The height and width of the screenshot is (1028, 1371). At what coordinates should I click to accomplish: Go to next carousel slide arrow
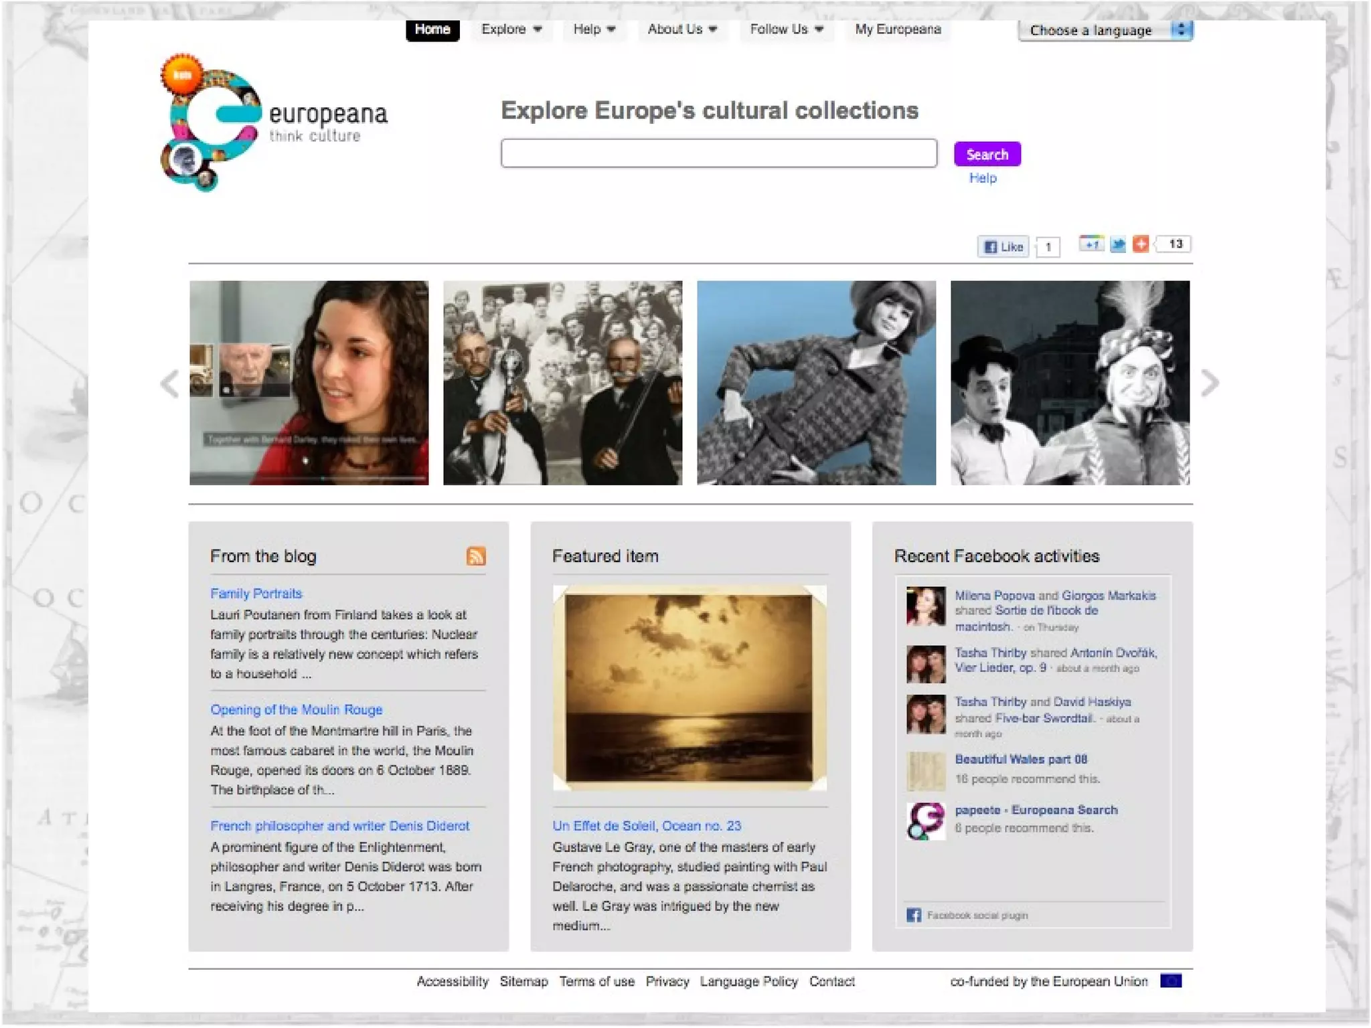coord(1210,383)
